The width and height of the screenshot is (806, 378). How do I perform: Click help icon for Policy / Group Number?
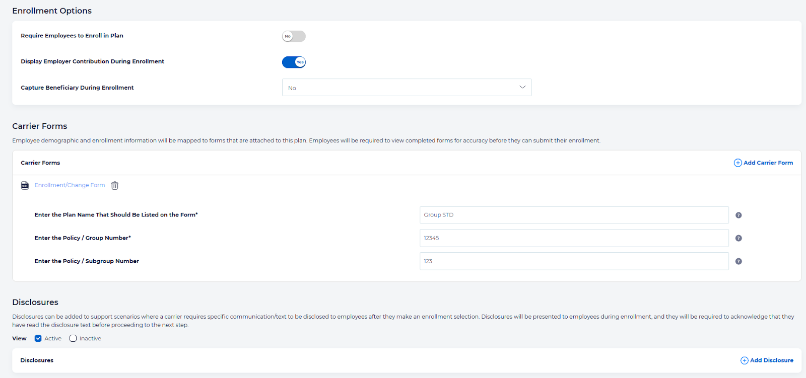pos(738,238)
